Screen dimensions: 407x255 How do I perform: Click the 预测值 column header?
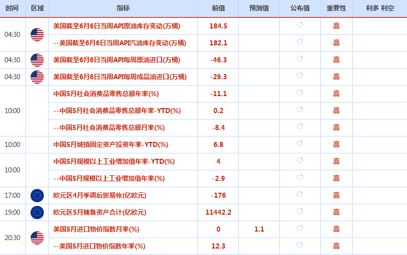pos(259,8)
